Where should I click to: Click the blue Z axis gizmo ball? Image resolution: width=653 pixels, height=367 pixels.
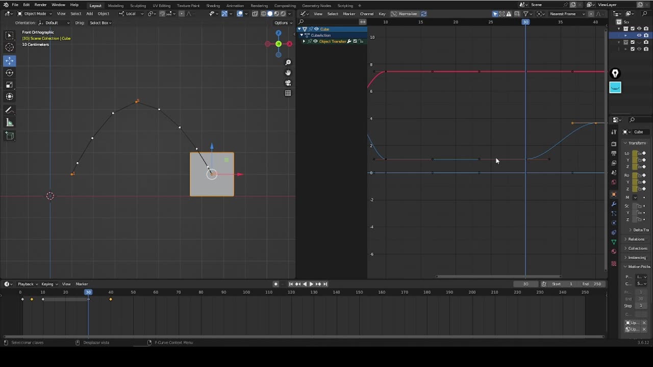(279, 33)
